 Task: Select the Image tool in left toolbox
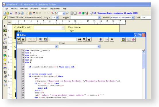5,31
